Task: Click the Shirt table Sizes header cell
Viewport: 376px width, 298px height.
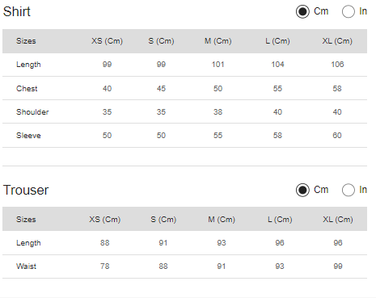Action: pos(26,41)
